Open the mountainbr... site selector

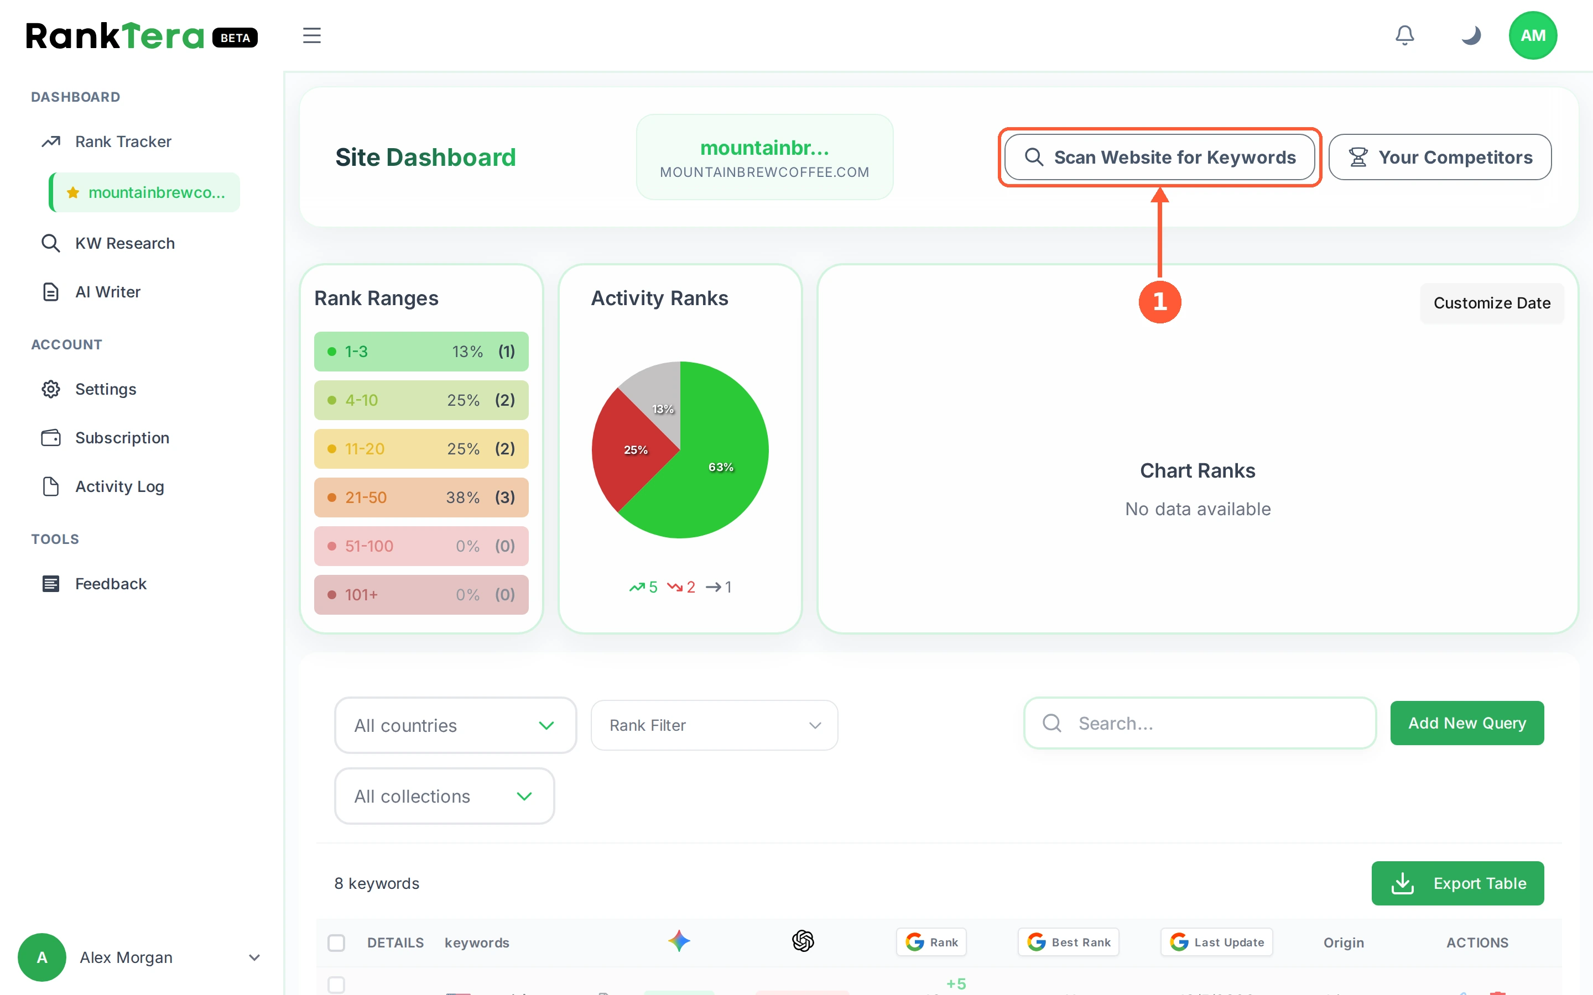764,158
